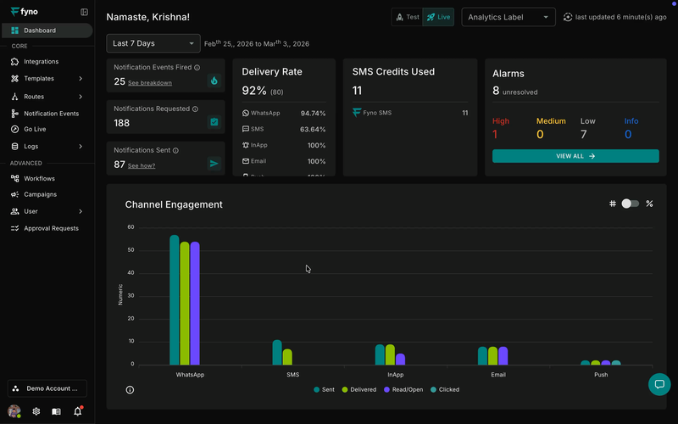Click the View All alarms button
The image size is (678, 424).
(x=575, y=156)
